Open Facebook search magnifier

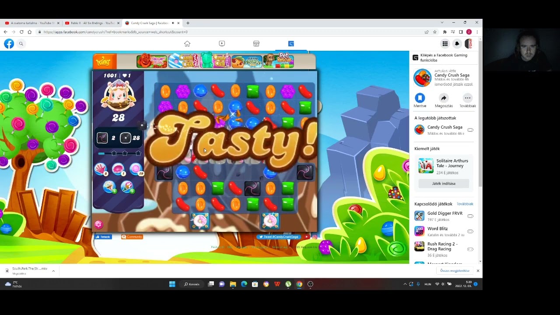tap(21, 44)
